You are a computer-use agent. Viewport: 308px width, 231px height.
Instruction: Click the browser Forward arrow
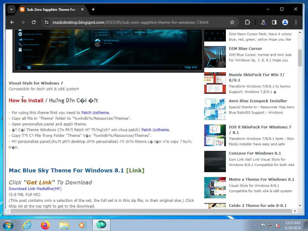pyautogui.click(x=23, y=22)
